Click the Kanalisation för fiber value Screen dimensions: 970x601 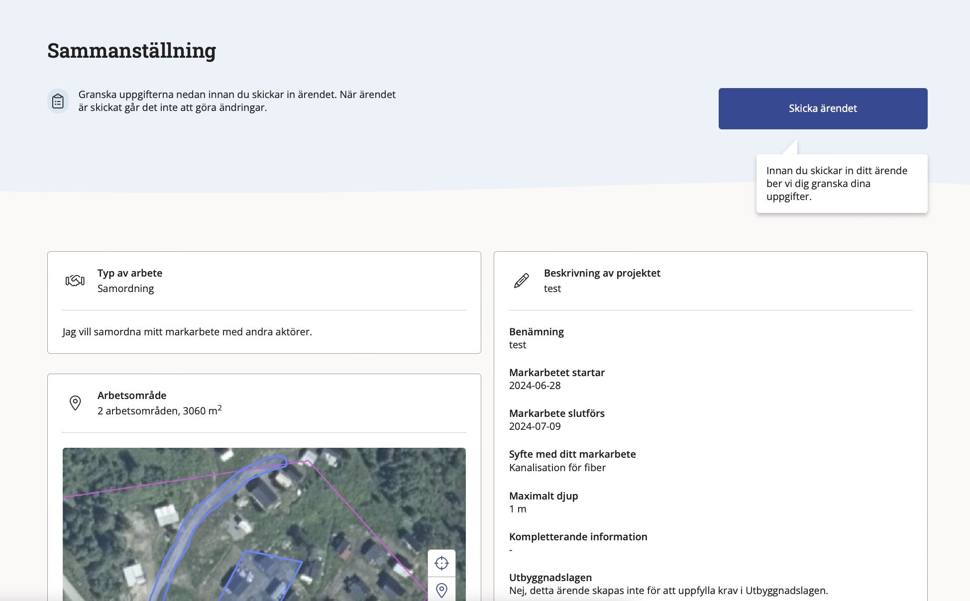tap(557, 468)
